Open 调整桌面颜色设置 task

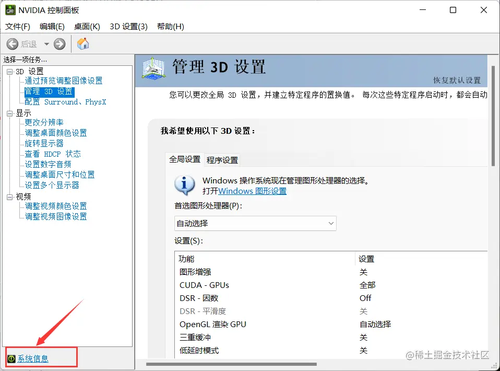click(56, 133)
